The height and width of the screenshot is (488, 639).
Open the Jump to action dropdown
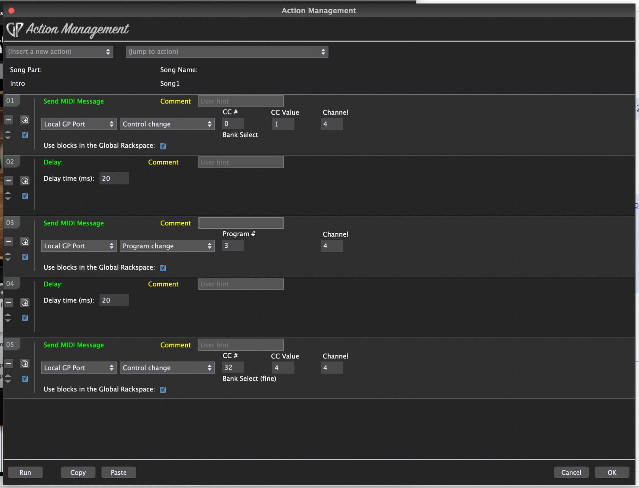[x=227, y=52]
